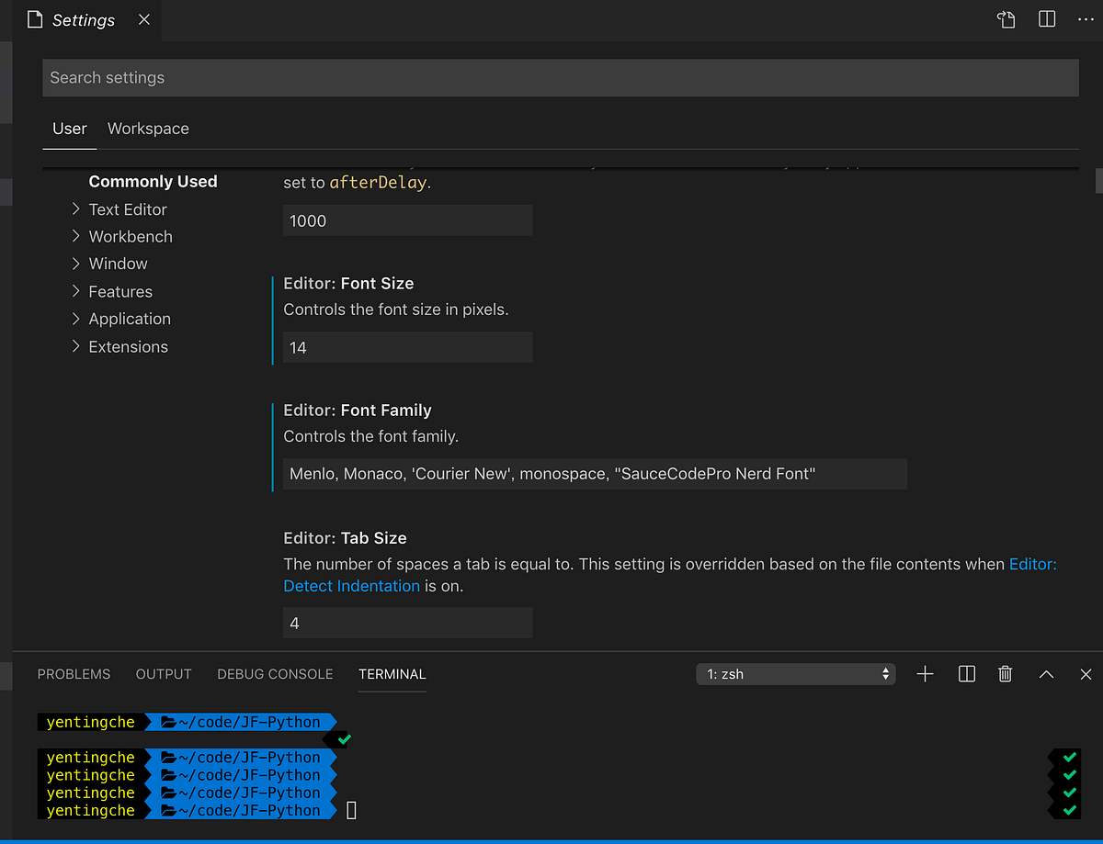Switch to the Workspace settings tab

pos(147,129)
